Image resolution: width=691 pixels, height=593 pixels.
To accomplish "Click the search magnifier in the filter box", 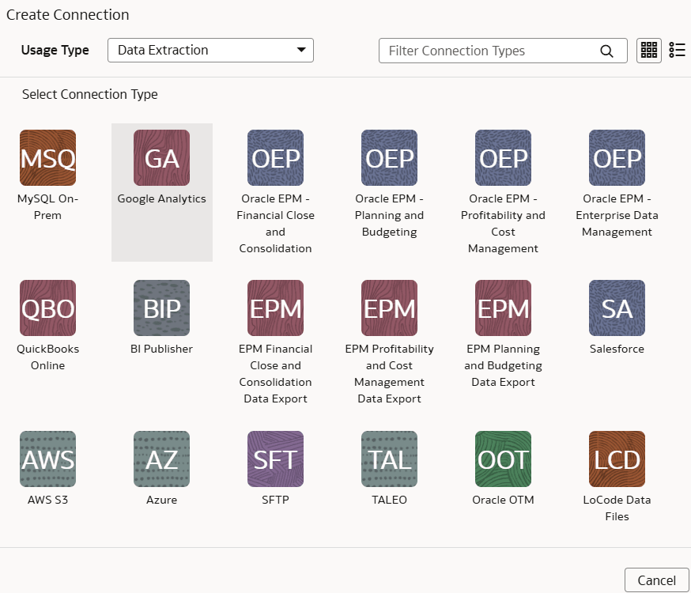I will pos(606,51).
